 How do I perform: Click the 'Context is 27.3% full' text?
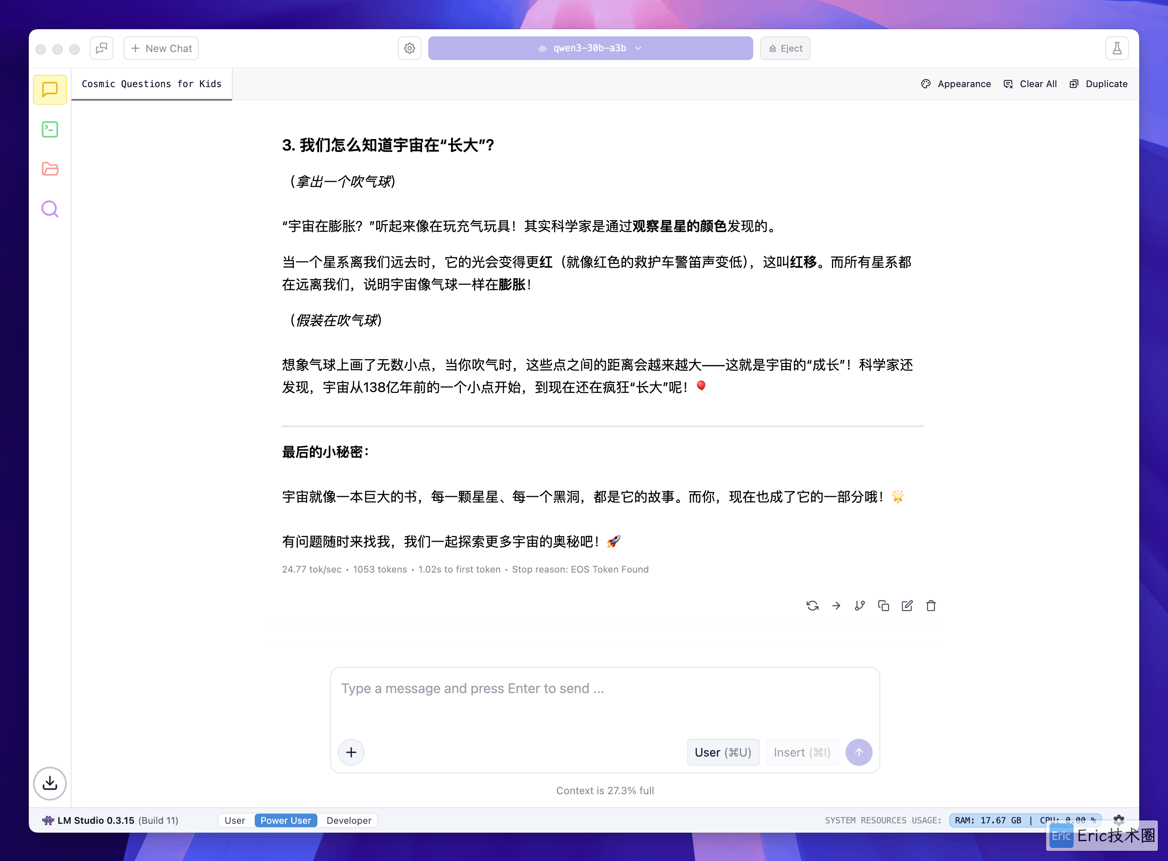[605, 790]
